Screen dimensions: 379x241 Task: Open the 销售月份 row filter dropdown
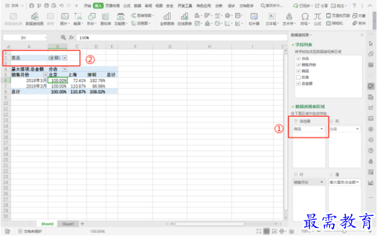[45, 75]
